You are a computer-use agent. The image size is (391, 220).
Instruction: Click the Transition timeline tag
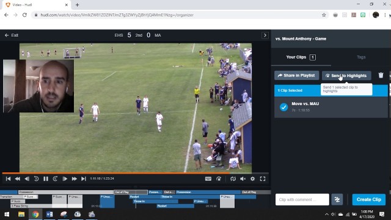[x=11, y=197]
